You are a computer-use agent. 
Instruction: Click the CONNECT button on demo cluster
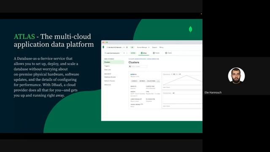[134, 81]
